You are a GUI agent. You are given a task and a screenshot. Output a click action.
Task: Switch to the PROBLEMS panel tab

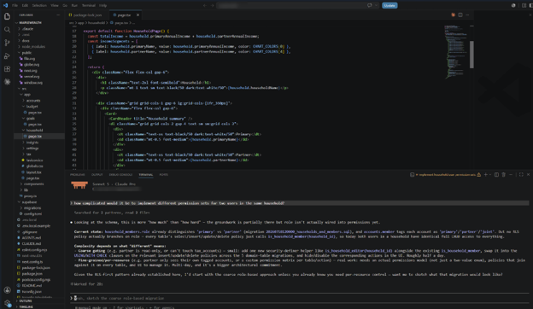point(78,174)
